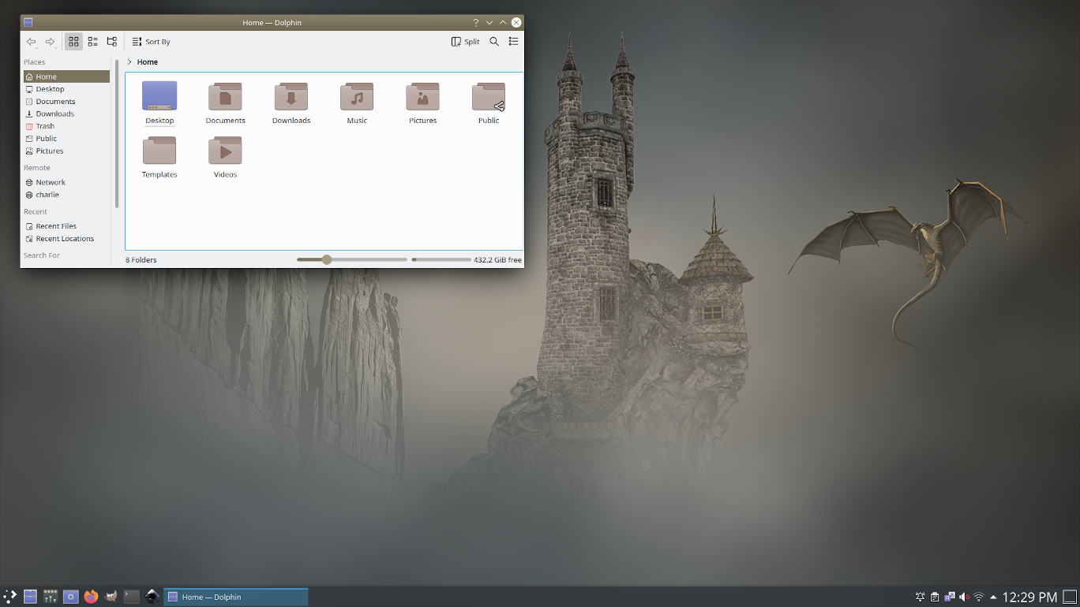1080x607 pixels.
Task: Select the Desktop folder icon
Action: (159, 96)
